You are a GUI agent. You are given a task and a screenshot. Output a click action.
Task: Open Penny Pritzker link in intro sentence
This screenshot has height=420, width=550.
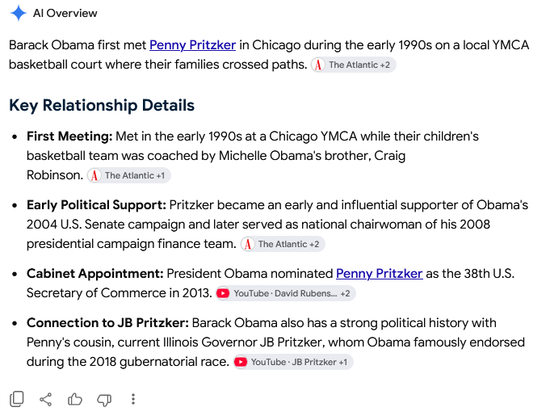click(192, 45)
